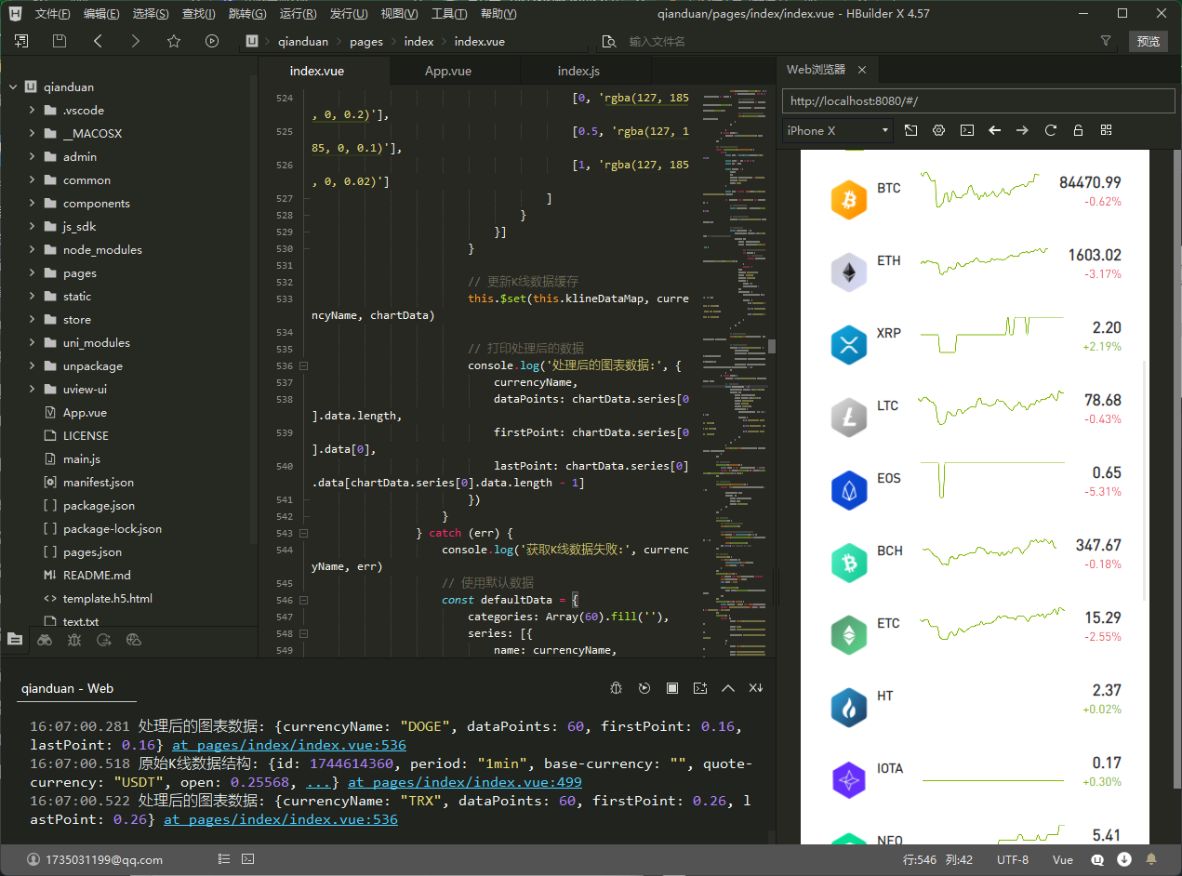Toggle code fold at line 543
The width and height of the screenshot is (1182, 876).
coord(304,534)
